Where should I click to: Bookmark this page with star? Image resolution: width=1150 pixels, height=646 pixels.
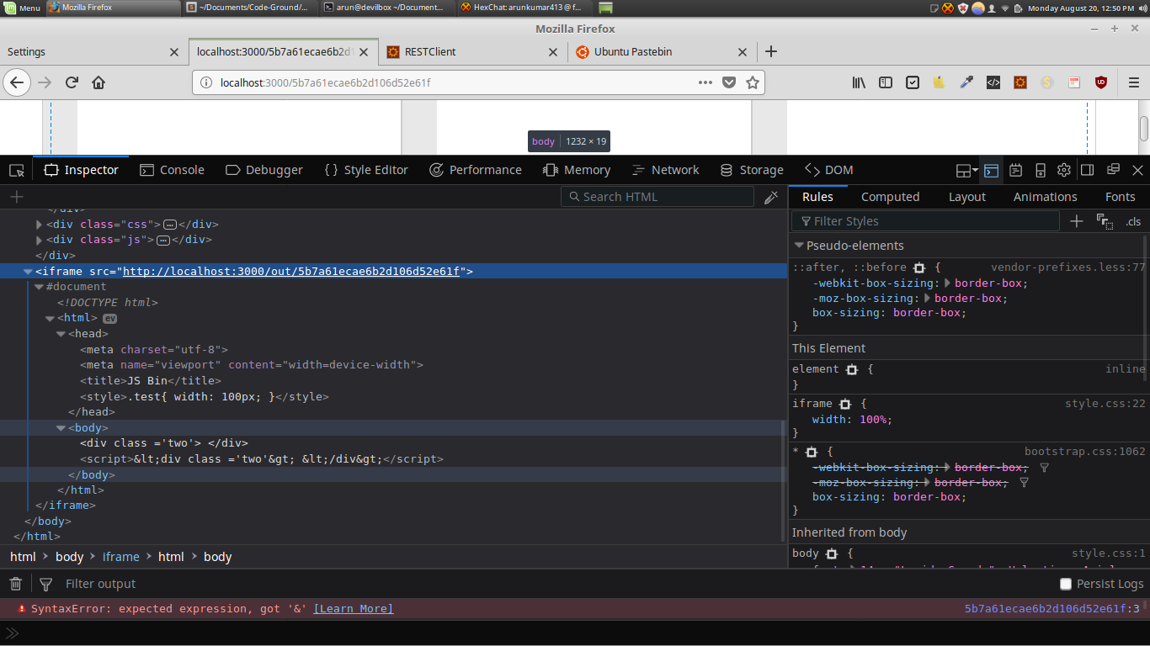pos(753,82)
